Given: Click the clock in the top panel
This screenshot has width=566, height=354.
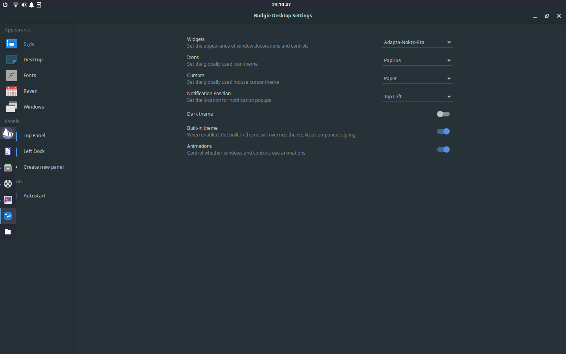Looking at the screenshot, I should point(281,5).
